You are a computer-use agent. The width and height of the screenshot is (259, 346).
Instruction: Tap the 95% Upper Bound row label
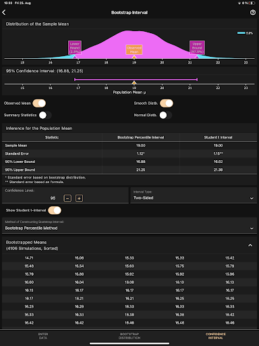pos(20,170)
